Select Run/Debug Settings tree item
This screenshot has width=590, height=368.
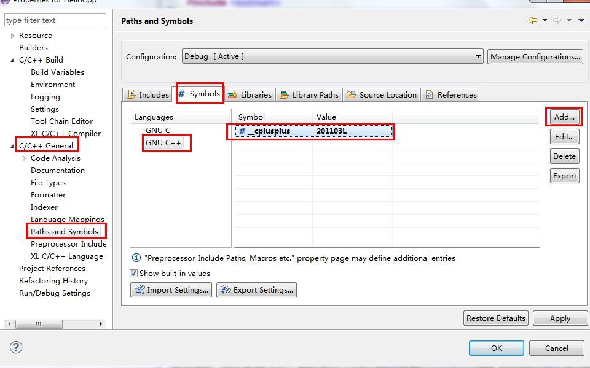55,293
